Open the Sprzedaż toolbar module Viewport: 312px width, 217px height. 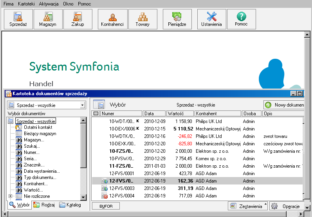click(18, 19)
